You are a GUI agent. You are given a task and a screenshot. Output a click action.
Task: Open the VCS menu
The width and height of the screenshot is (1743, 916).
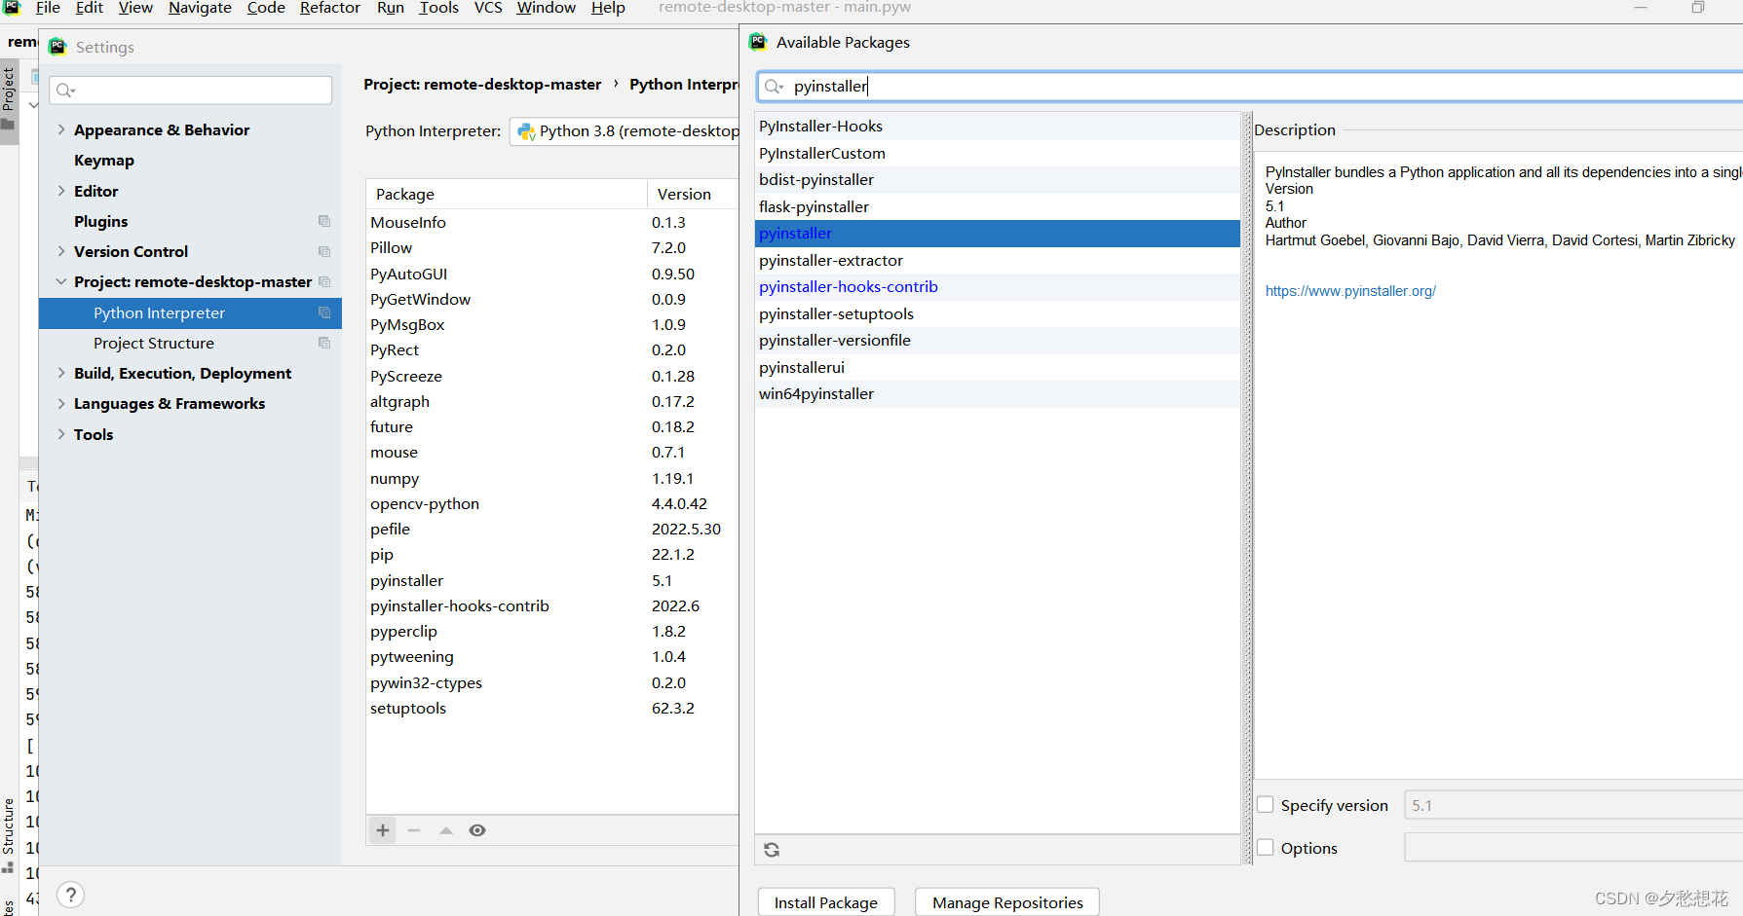pos(488,8)
